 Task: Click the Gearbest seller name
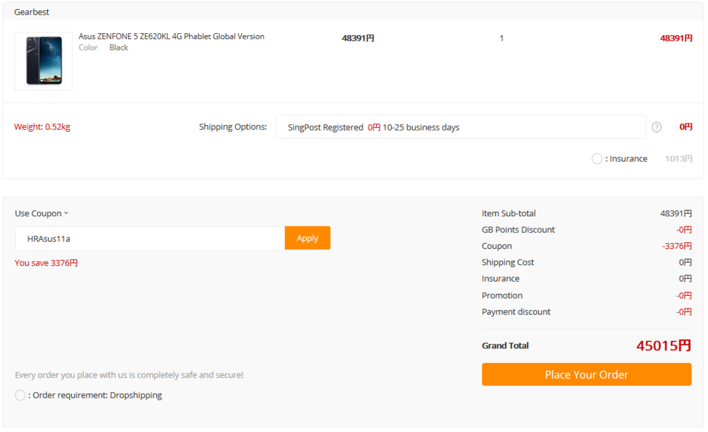(32, 12)
